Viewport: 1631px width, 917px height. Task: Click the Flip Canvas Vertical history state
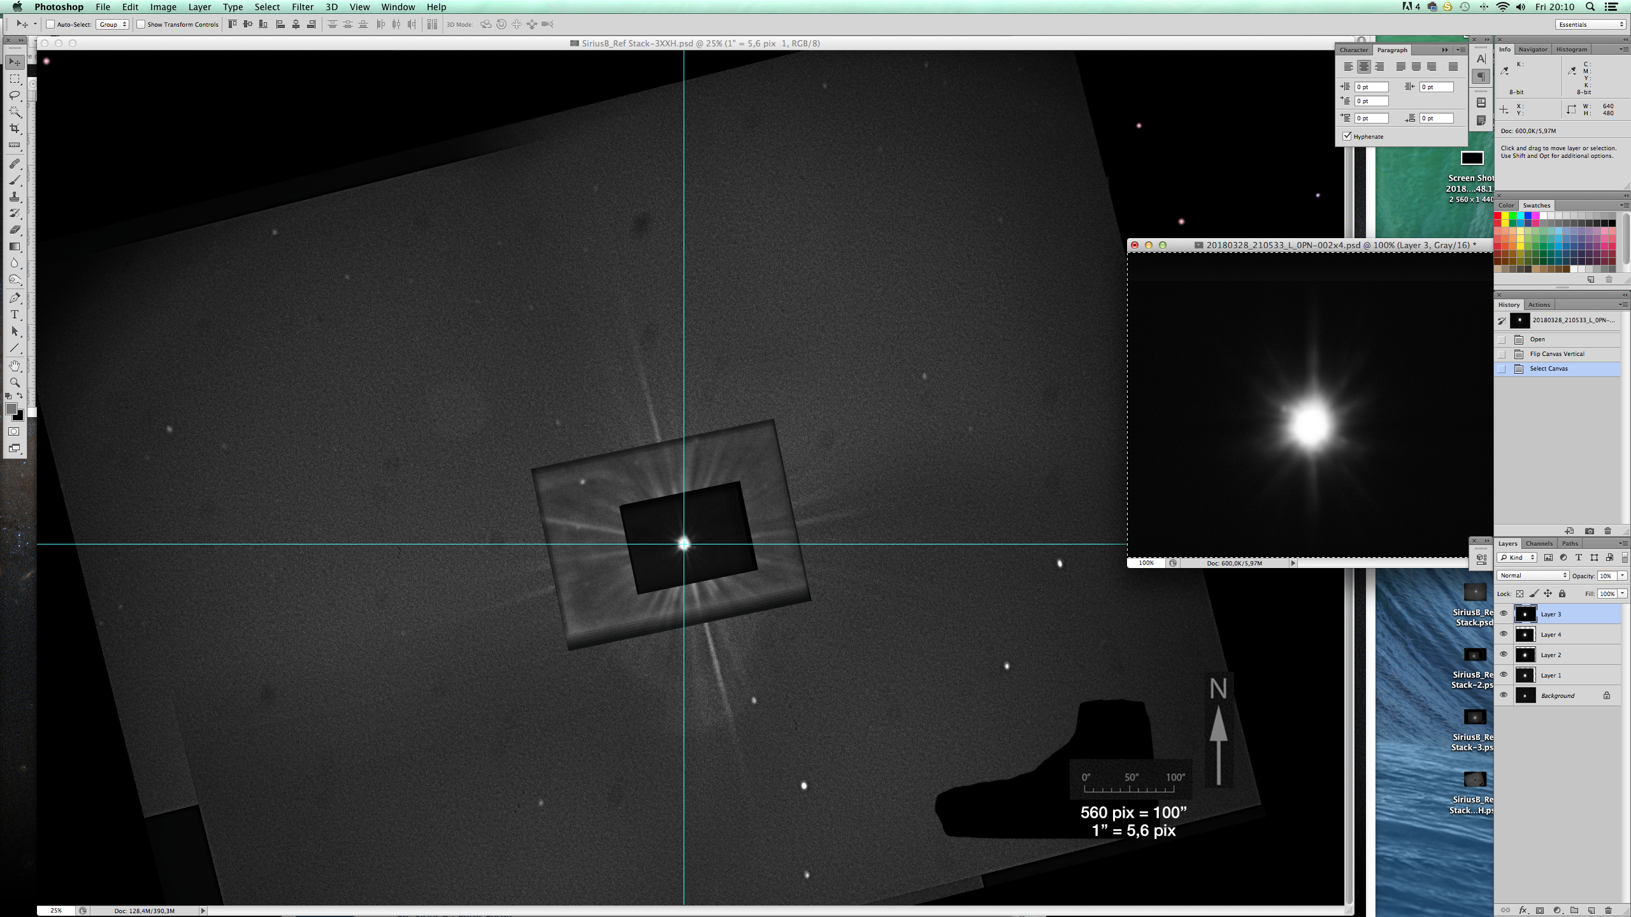(1556, 354)
